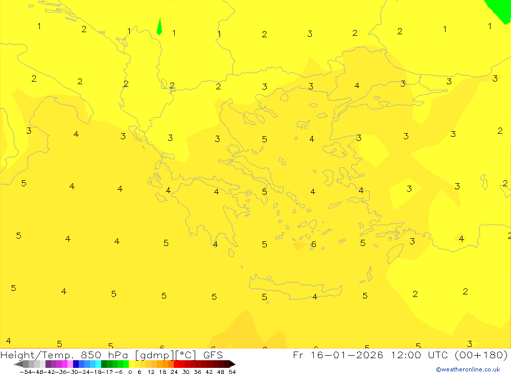This screenshot has width=511, height=374.
Task: Click the '-6' legend value
Action: (119, 372)
